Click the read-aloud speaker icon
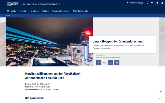The image size is (165, 103). (x=161, y=92)
